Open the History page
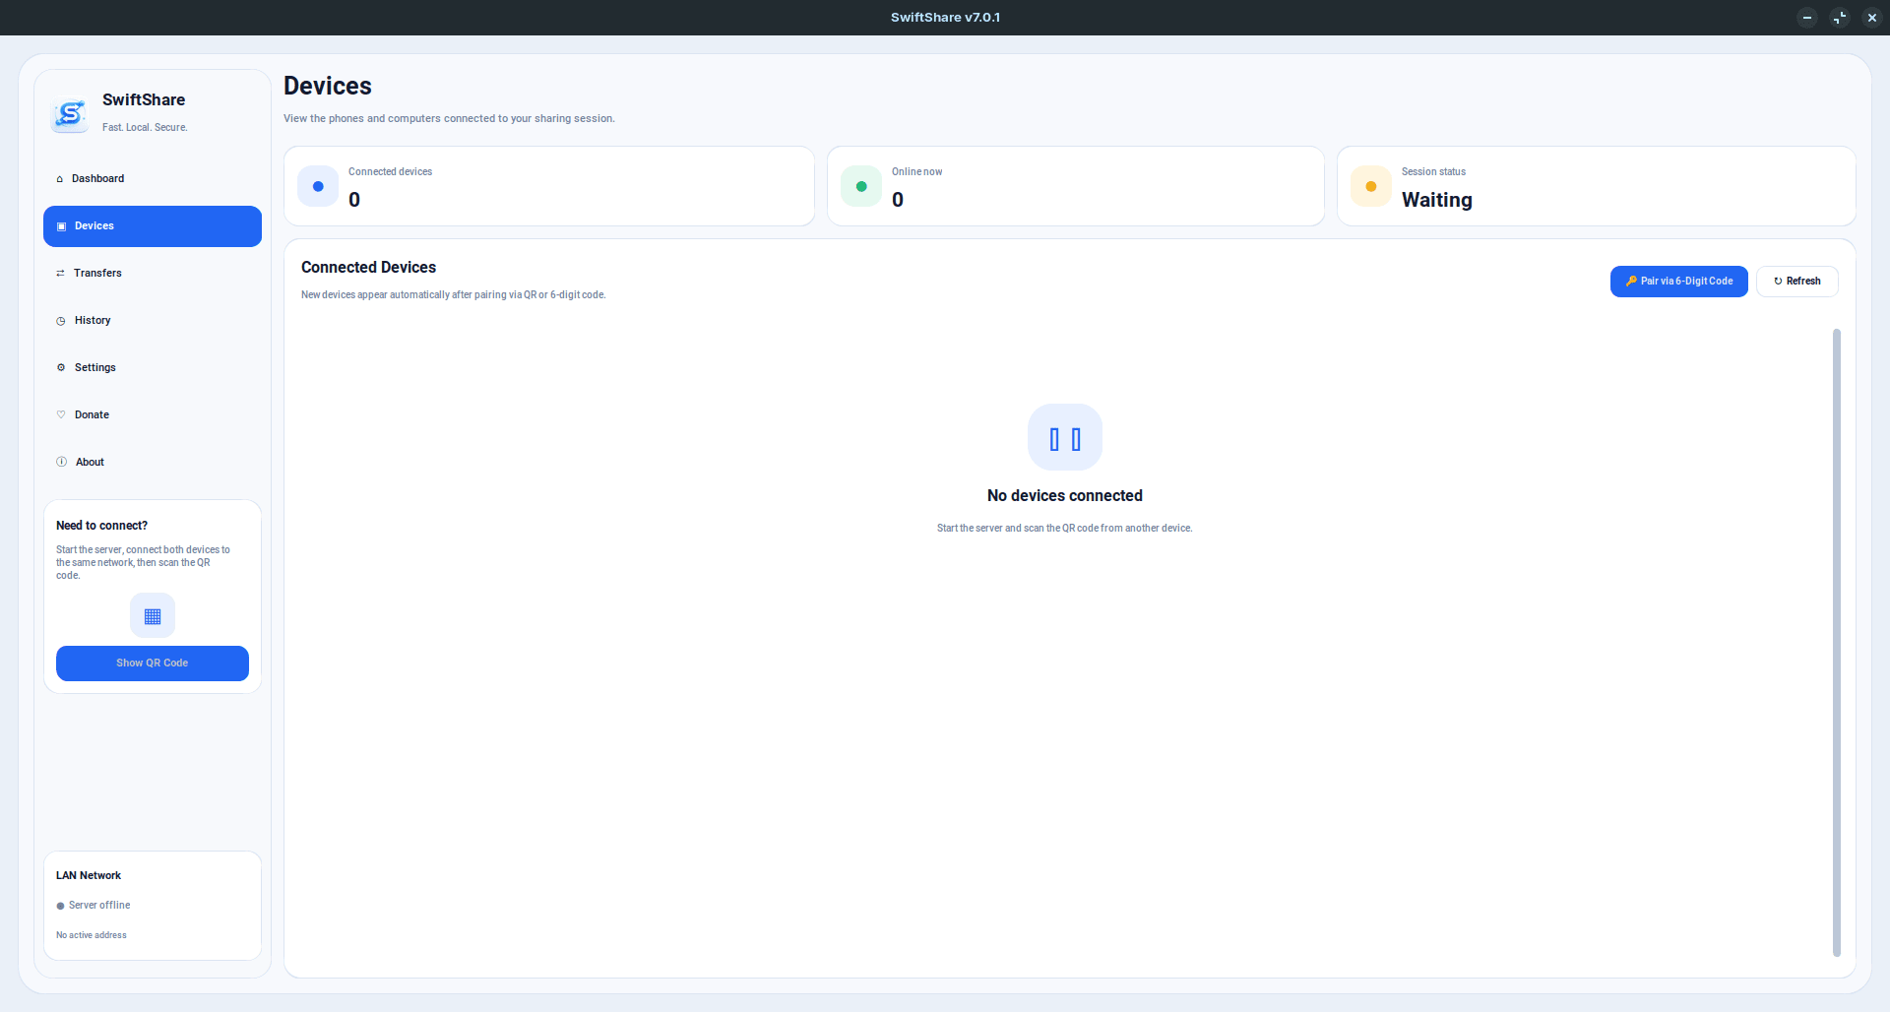 click(x=153, y=321)
